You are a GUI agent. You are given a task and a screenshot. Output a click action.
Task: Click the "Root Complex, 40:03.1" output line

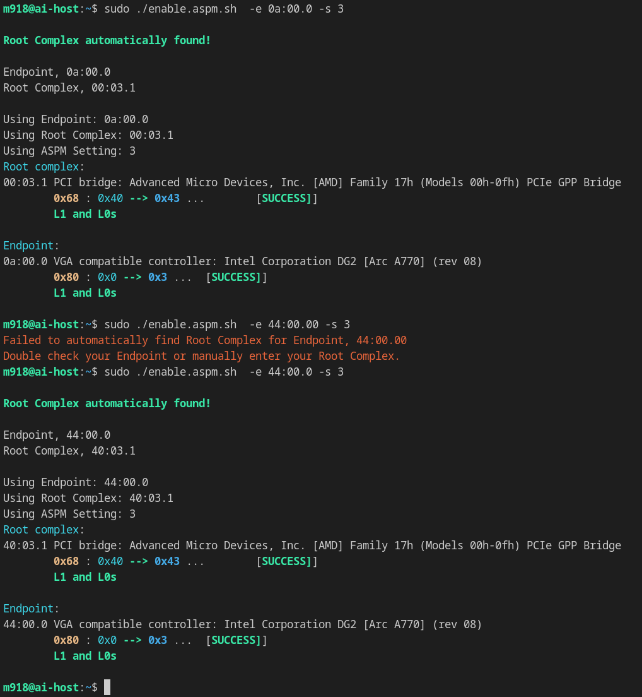click(69, 451)
